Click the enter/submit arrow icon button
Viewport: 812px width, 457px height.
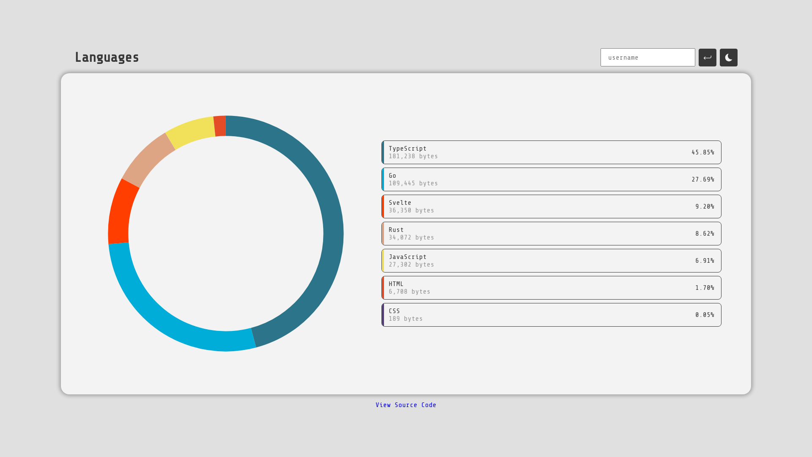click(707, 58)
